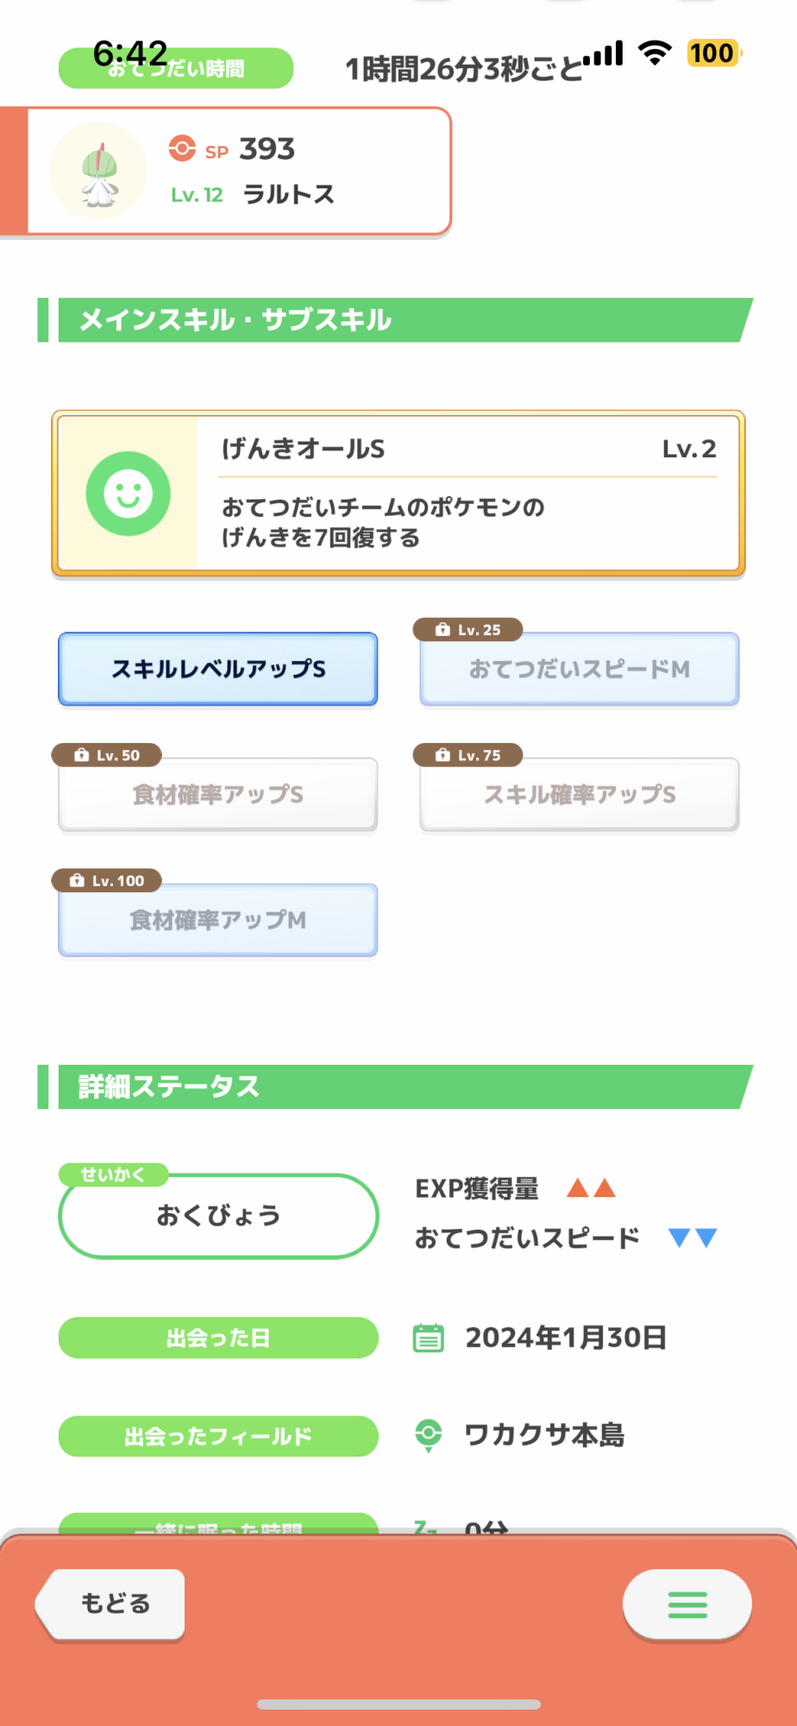Tap the Ralts Pokémon portrait
The image size is (797, 1726).
point(98,172)
